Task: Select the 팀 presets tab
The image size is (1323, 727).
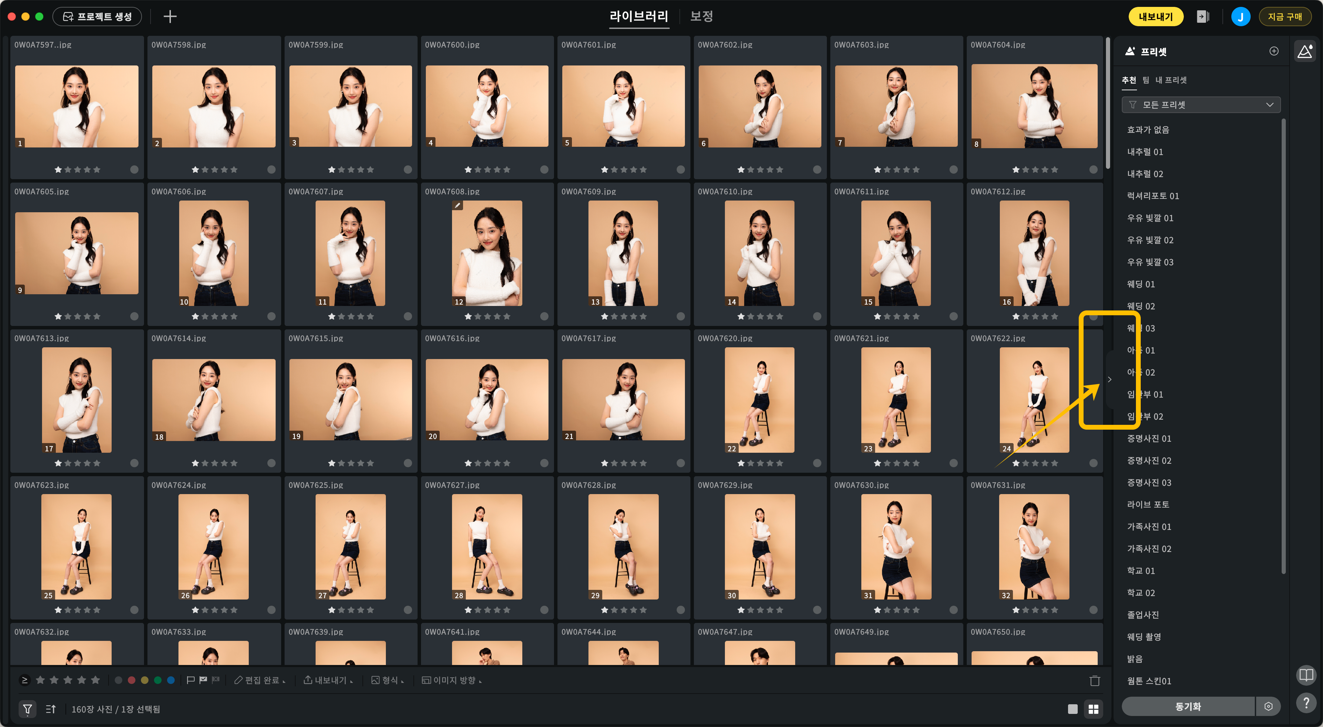Action: click(x=1146, y=80)
